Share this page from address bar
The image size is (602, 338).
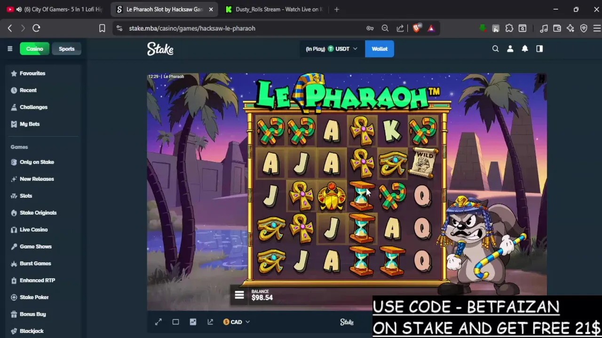(400, 28)
